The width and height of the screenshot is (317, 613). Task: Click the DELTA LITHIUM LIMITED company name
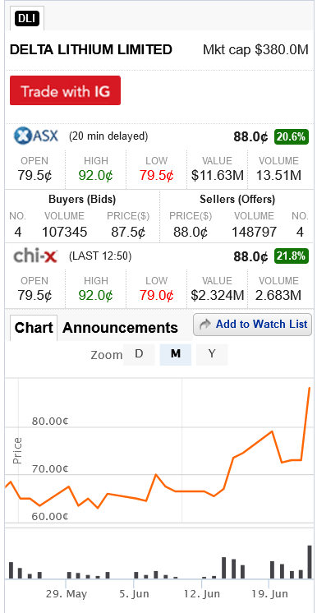90,49
